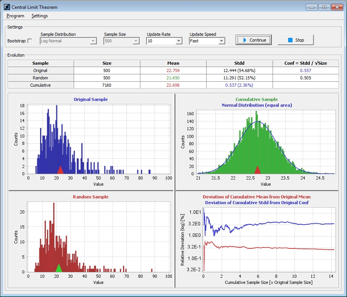The image size is (347, 297).
Task: Click the blue square icon on Stop
Action: pos(290,40)
